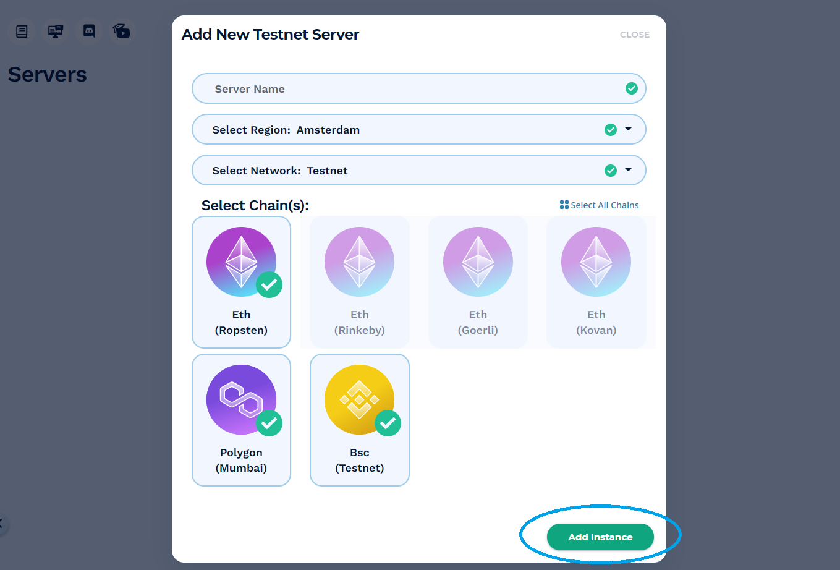The height and width of the screenshot is (570, 840).
Task: Click the Add Instance button
Action: click(x=600, y=537)
